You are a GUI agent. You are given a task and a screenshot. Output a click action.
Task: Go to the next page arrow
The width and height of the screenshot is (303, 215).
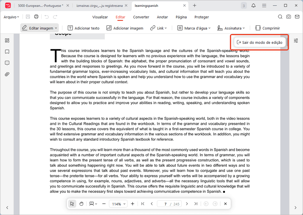pos(187,204)
